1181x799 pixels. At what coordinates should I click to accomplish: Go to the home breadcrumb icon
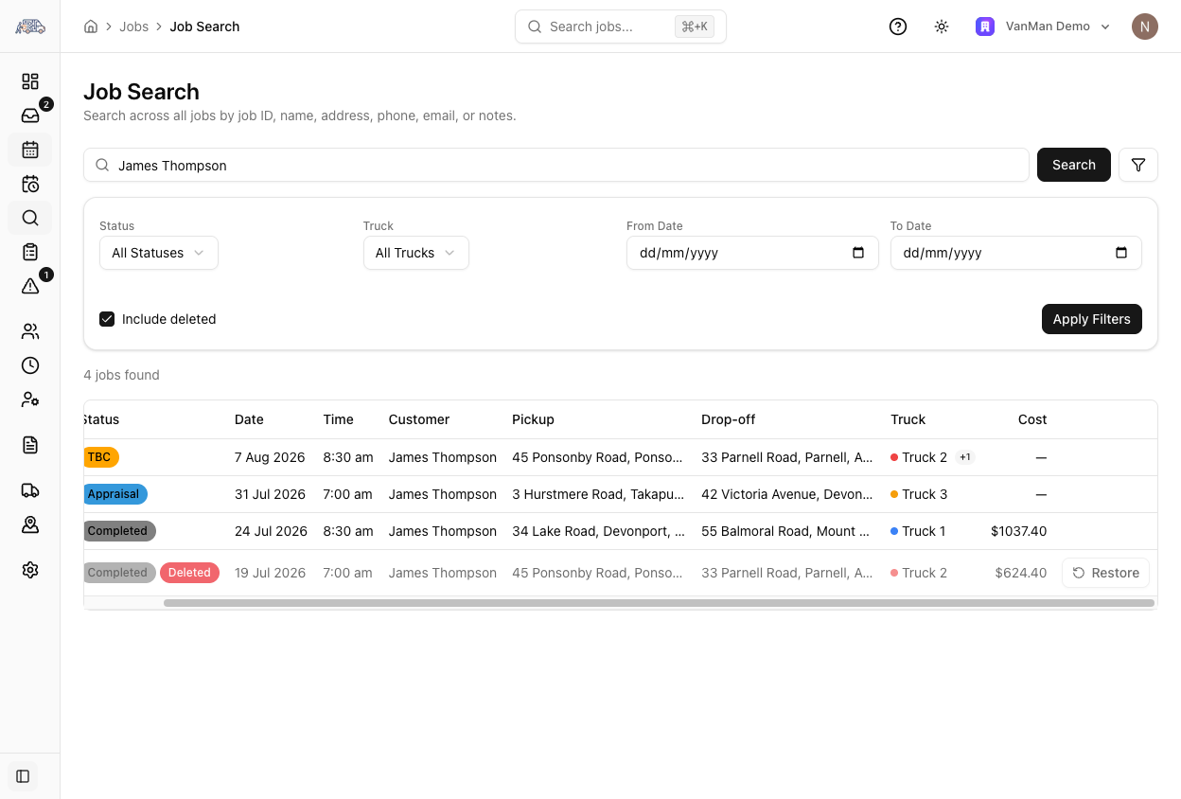[x=91, y=27]
